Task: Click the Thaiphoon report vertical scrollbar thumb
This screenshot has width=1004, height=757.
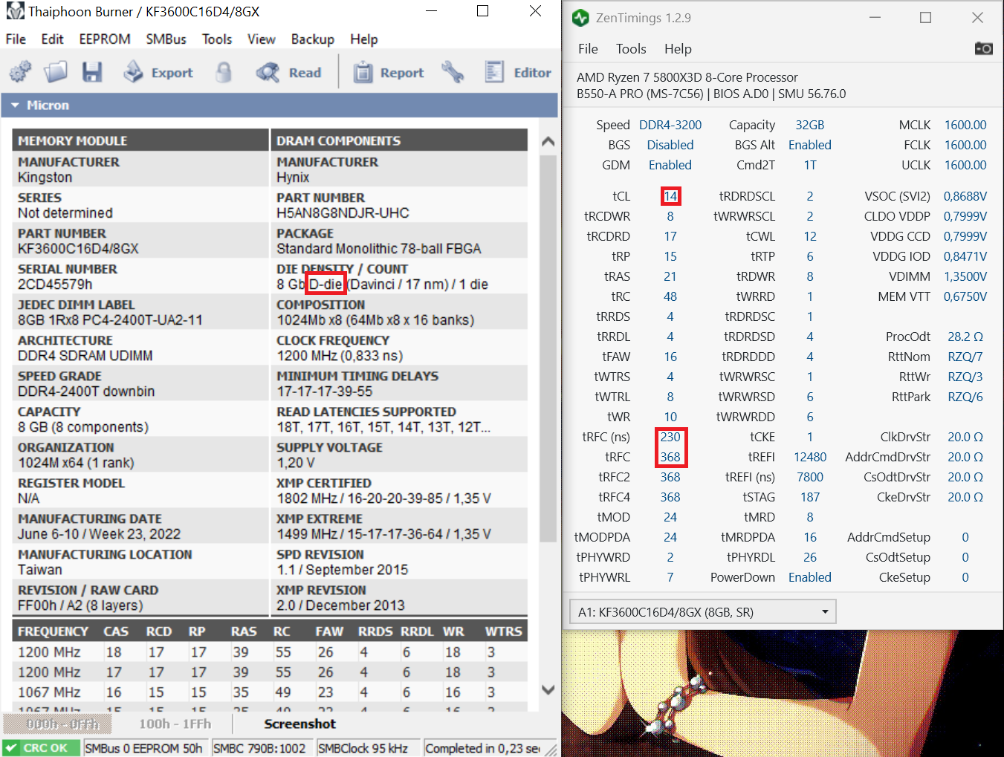Action: (548, 348)
